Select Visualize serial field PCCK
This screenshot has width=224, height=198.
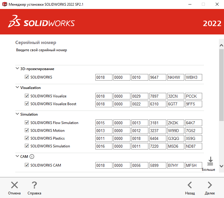[x=193, y=96]
